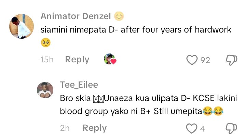Like Animator Denzel's comment with heart icon

(192, 60)
